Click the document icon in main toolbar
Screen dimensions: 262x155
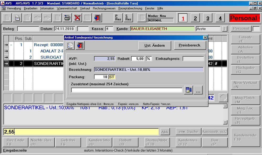17,18
